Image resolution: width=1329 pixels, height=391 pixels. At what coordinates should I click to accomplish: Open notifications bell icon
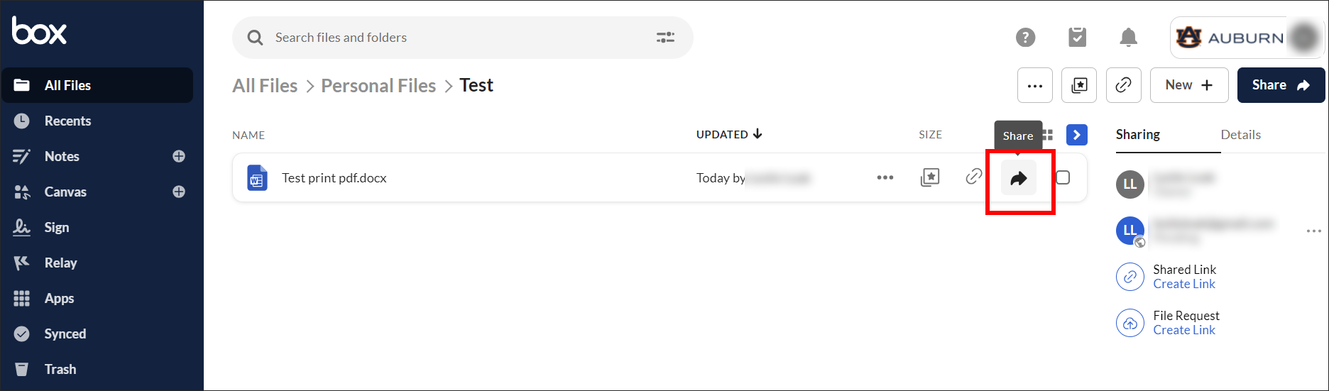click(x=1128, y=38)
